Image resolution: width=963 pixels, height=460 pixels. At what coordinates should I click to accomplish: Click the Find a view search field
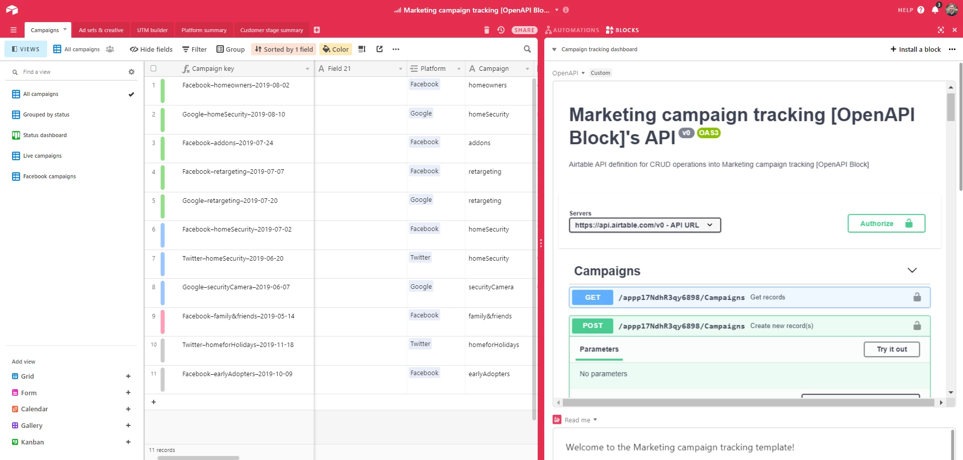point(70,72)
